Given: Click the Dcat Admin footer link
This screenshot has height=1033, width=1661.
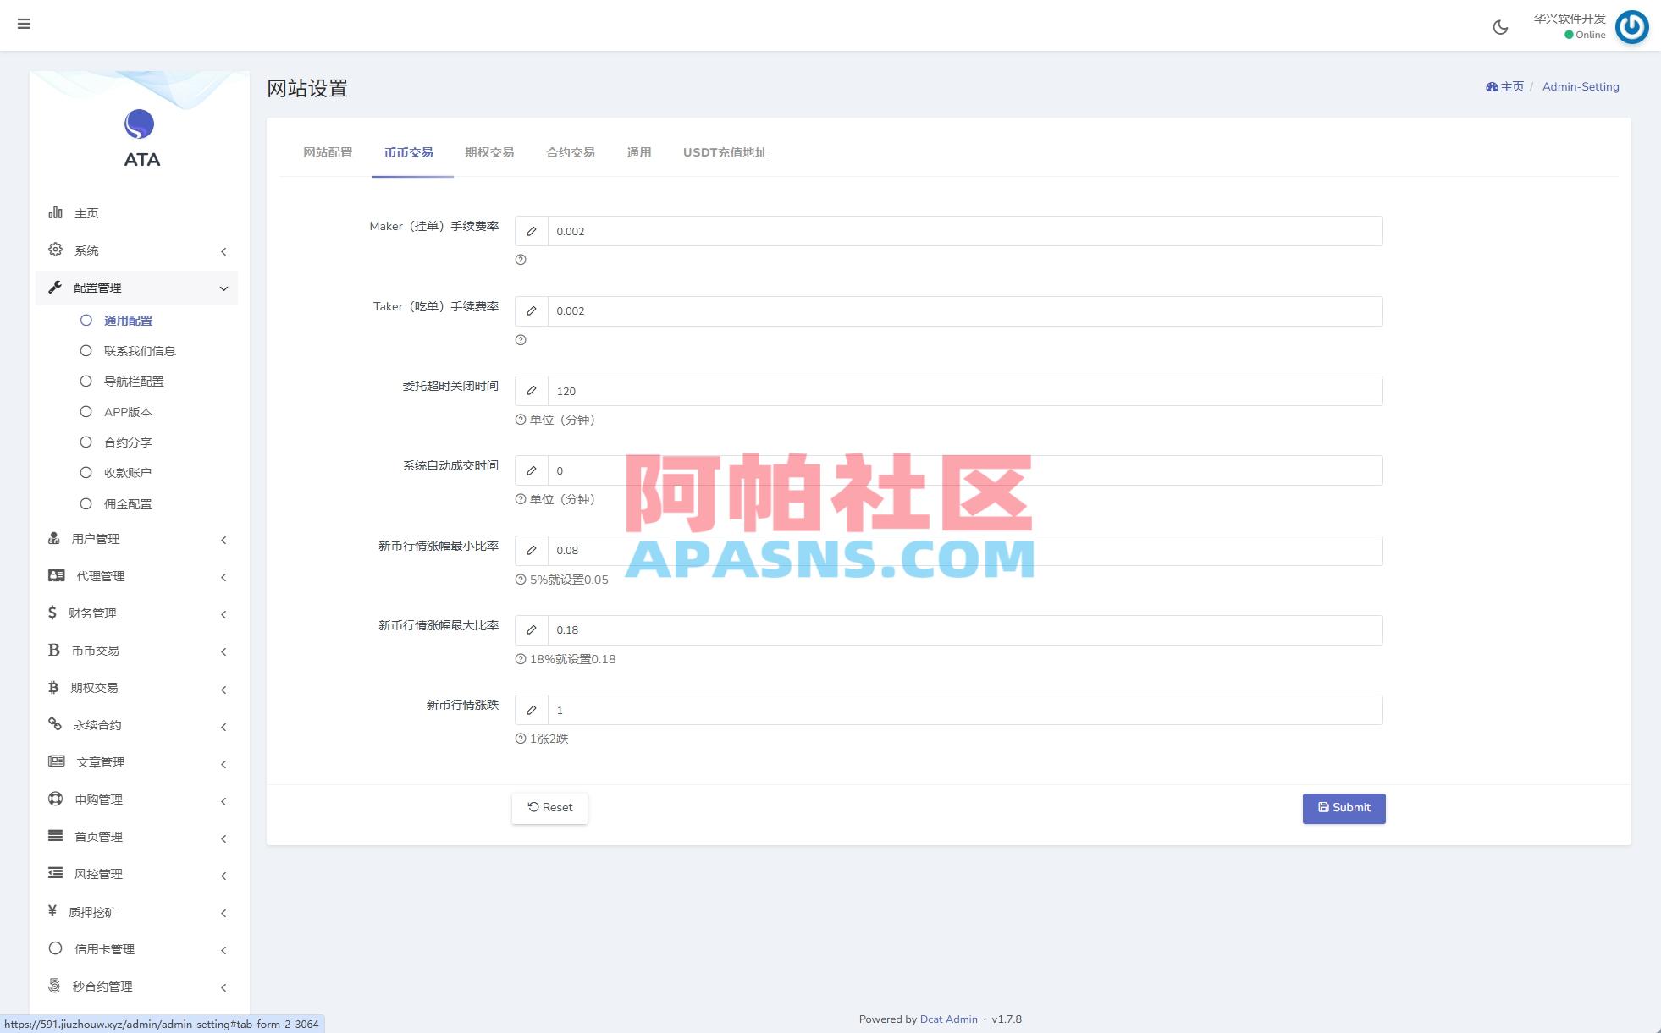Looking at the screenshot, I should [948, 1019].
